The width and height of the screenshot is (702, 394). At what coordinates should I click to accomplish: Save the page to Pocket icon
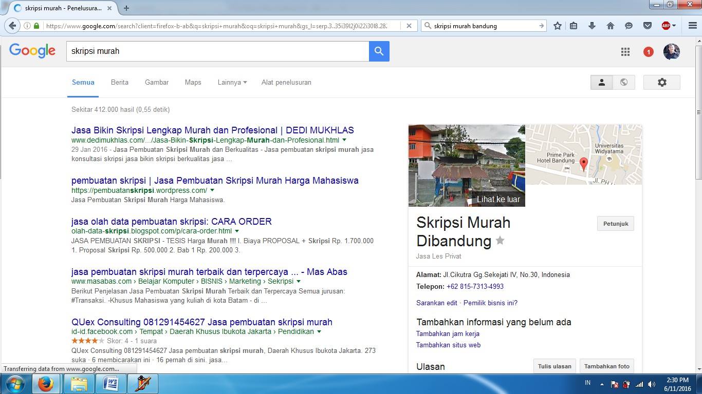648,26
